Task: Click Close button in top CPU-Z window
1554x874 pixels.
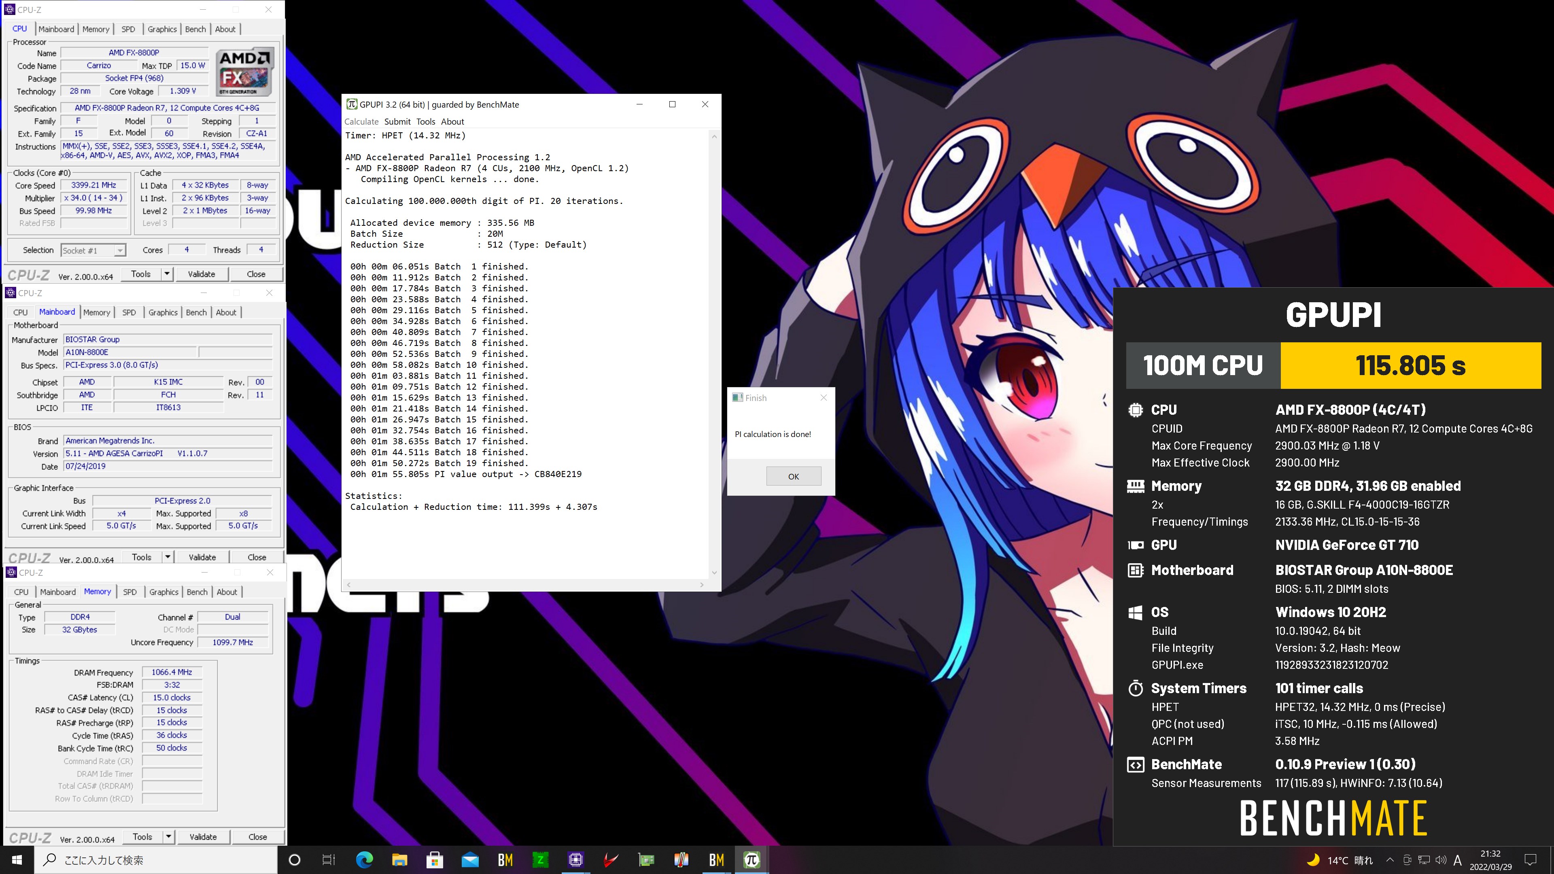Action: 256,274
